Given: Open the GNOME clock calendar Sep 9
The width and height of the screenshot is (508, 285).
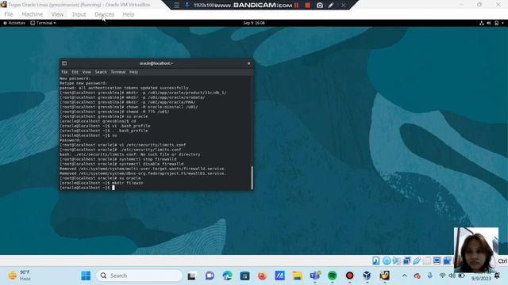Looking at the screenshot, I should coord(254,23).
